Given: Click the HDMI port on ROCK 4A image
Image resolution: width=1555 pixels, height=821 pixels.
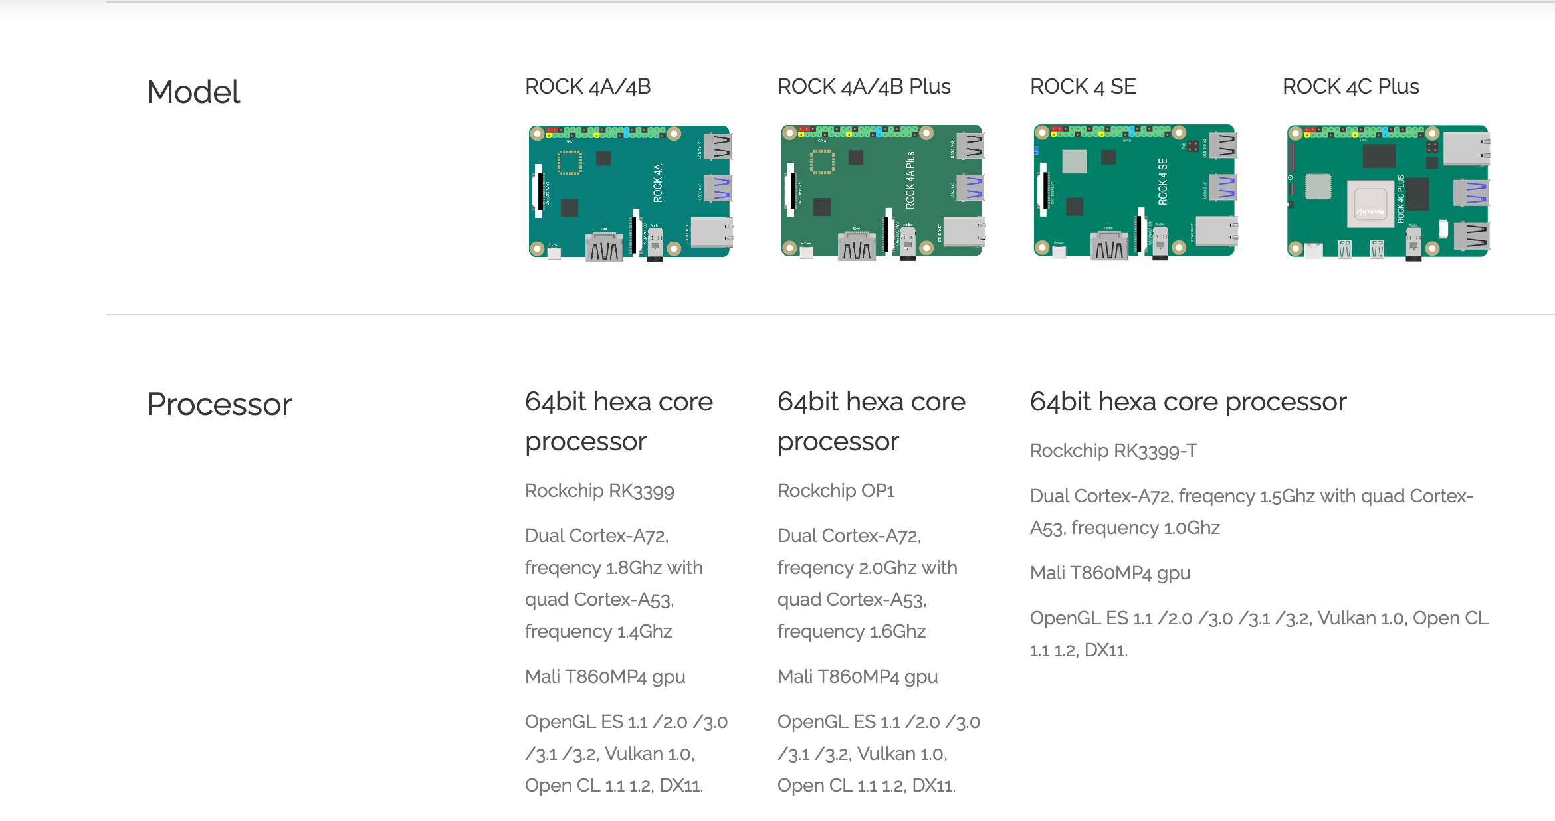Looking at the screenshot, I should click(604, 248).
